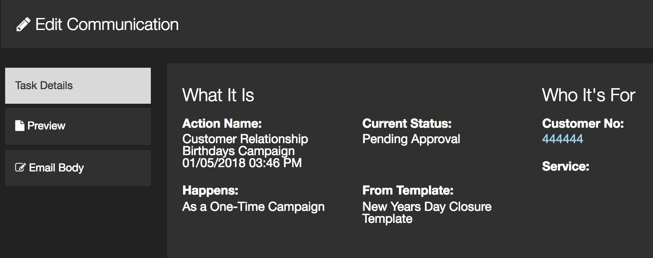Click the Pending Approval status value
Viewport: 653px width, 258px height.
[411, 139]
